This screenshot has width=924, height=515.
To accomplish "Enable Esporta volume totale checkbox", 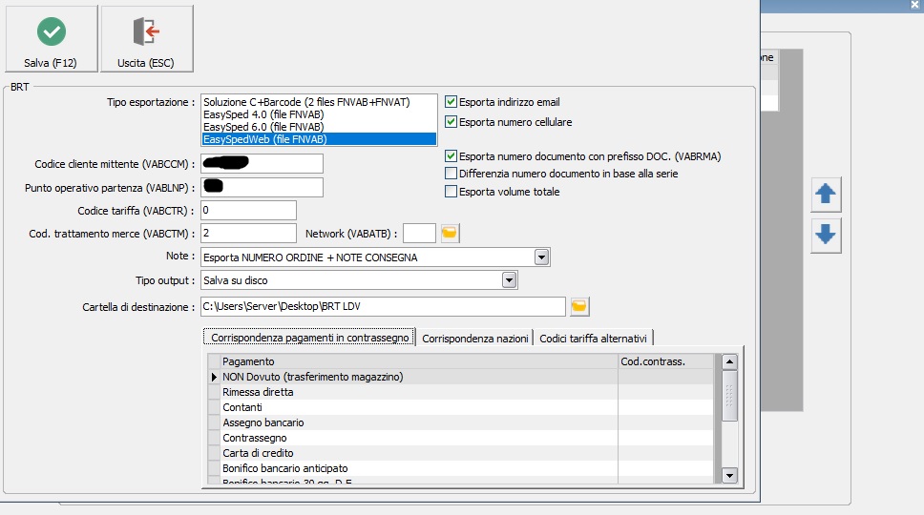I will [451, 192].
